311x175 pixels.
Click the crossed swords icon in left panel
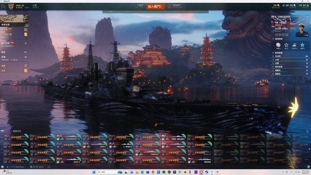click(x=26, y=30)
